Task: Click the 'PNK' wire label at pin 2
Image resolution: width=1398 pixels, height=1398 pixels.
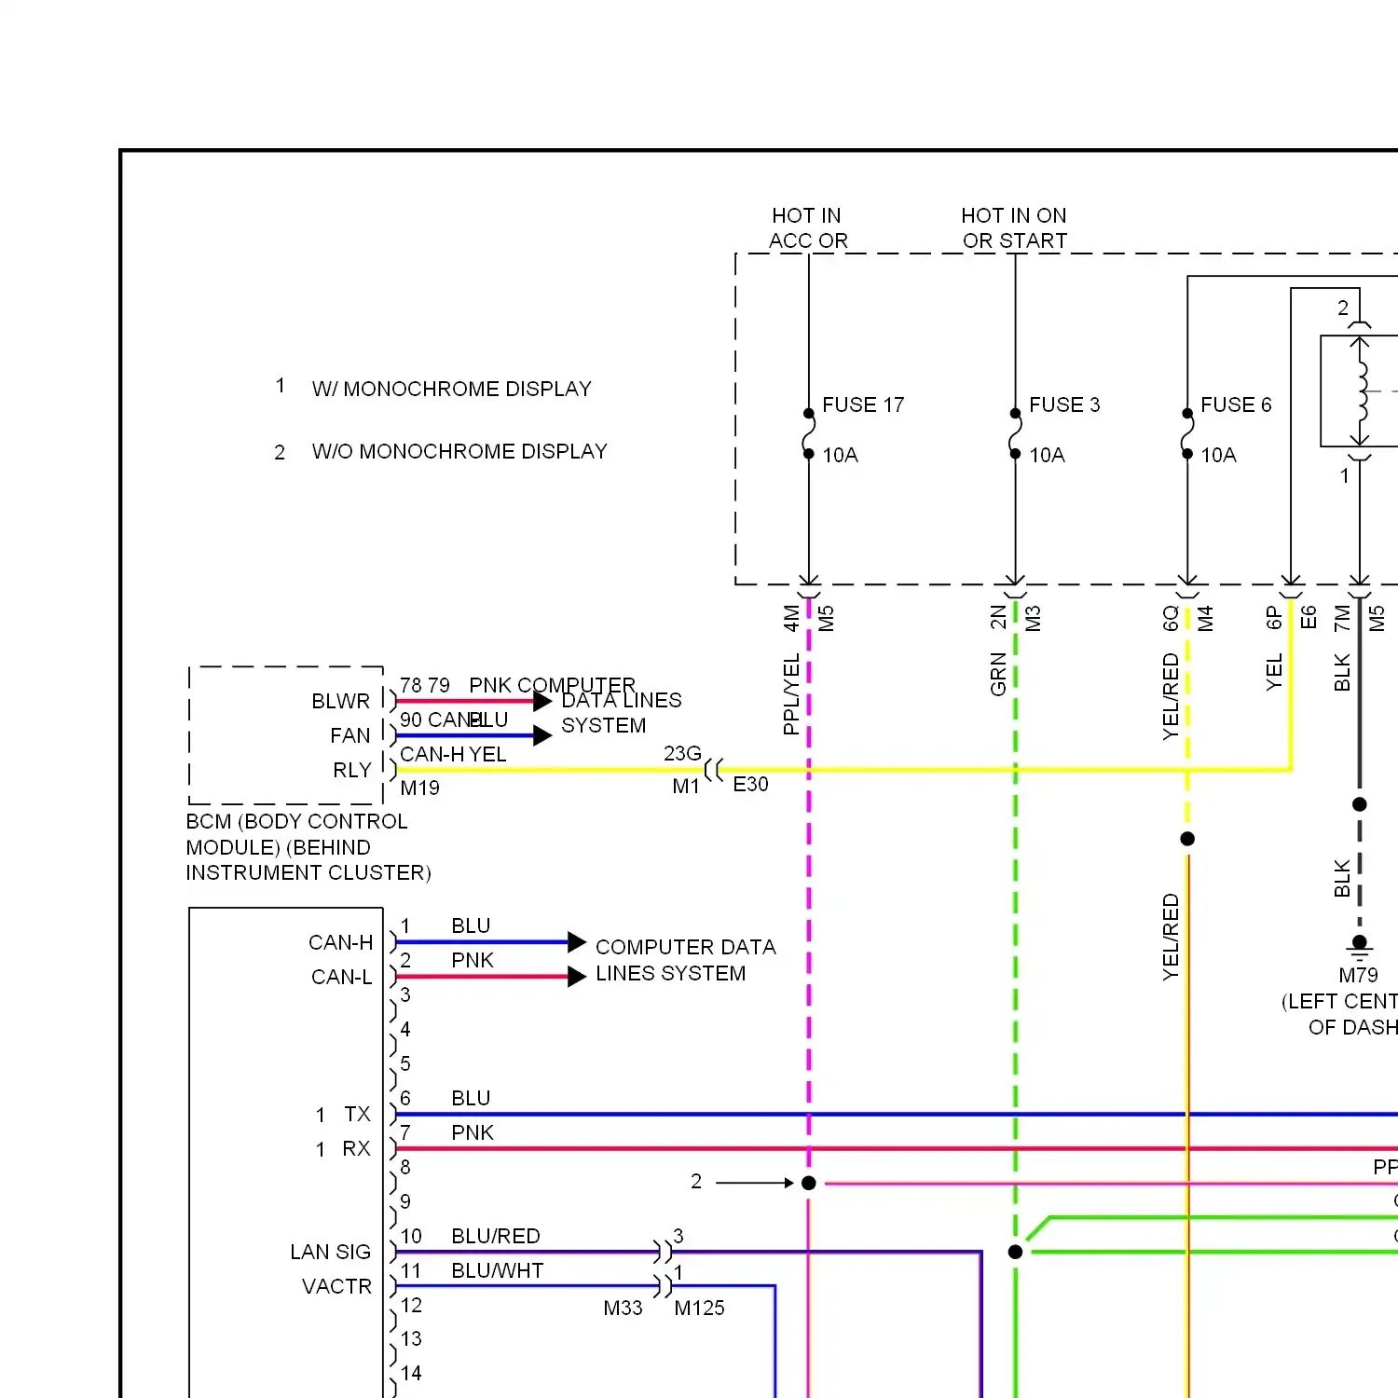Action: pos(473,960)
